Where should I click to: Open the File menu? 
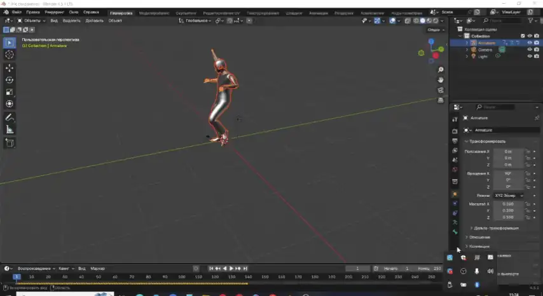pos(17,12)
